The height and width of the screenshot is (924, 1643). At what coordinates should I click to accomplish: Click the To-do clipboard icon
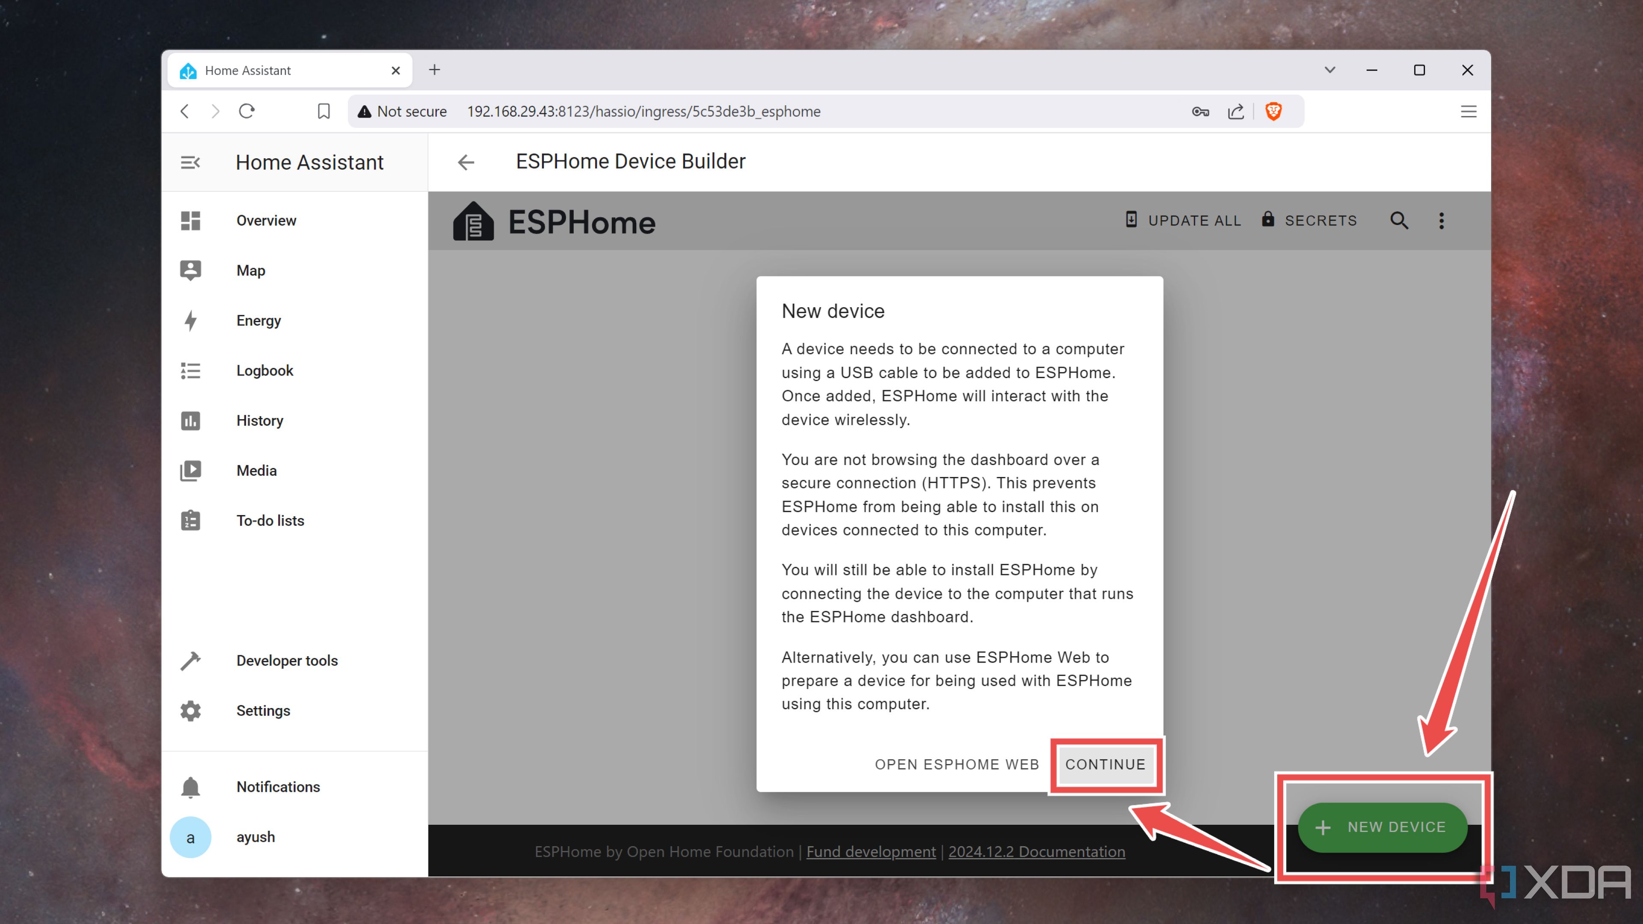coord(190,521)
